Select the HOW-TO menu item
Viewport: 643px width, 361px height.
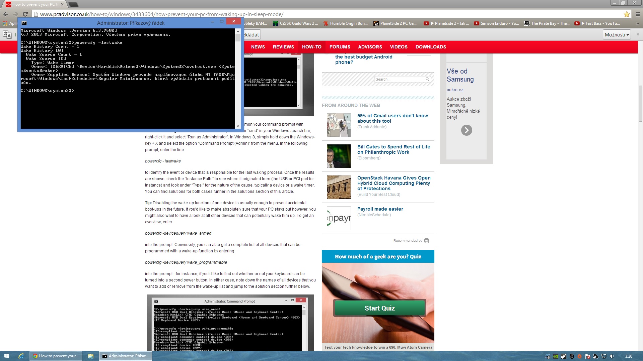pyautogui.click(x=311, y=47)
